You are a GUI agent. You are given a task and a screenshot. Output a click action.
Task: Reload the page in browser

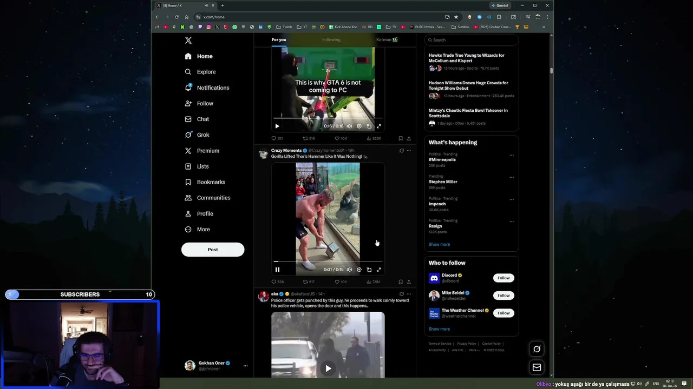click(176, 17)
